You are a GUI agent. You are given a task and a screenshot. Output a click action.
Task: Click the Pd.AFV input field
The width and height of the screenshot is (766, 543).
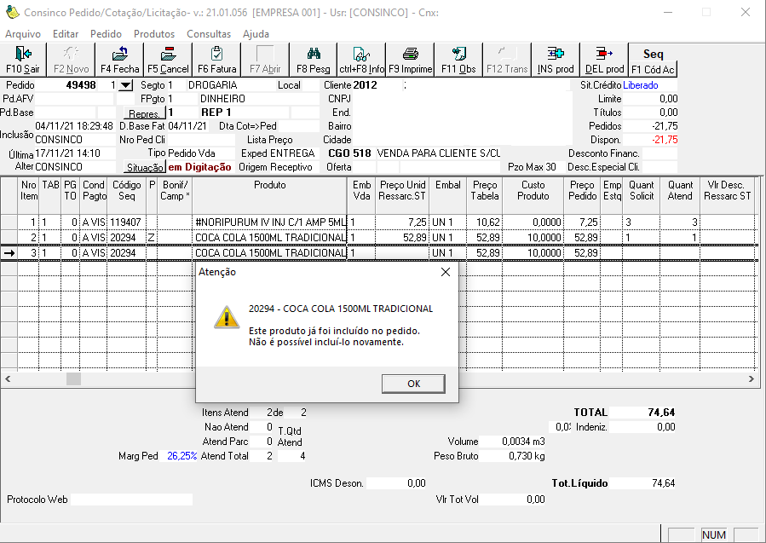click(75, 99)
